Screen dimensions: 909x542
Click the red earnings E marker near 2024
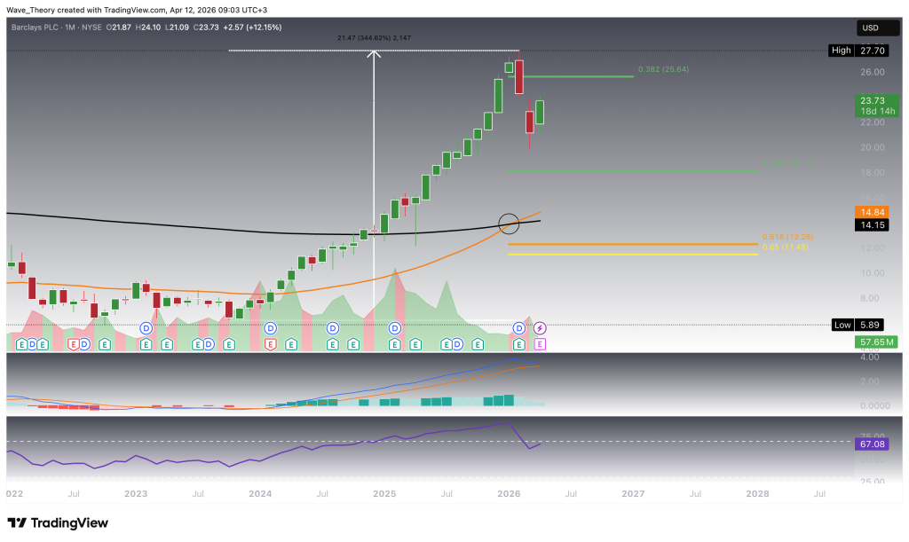[270, 343]
